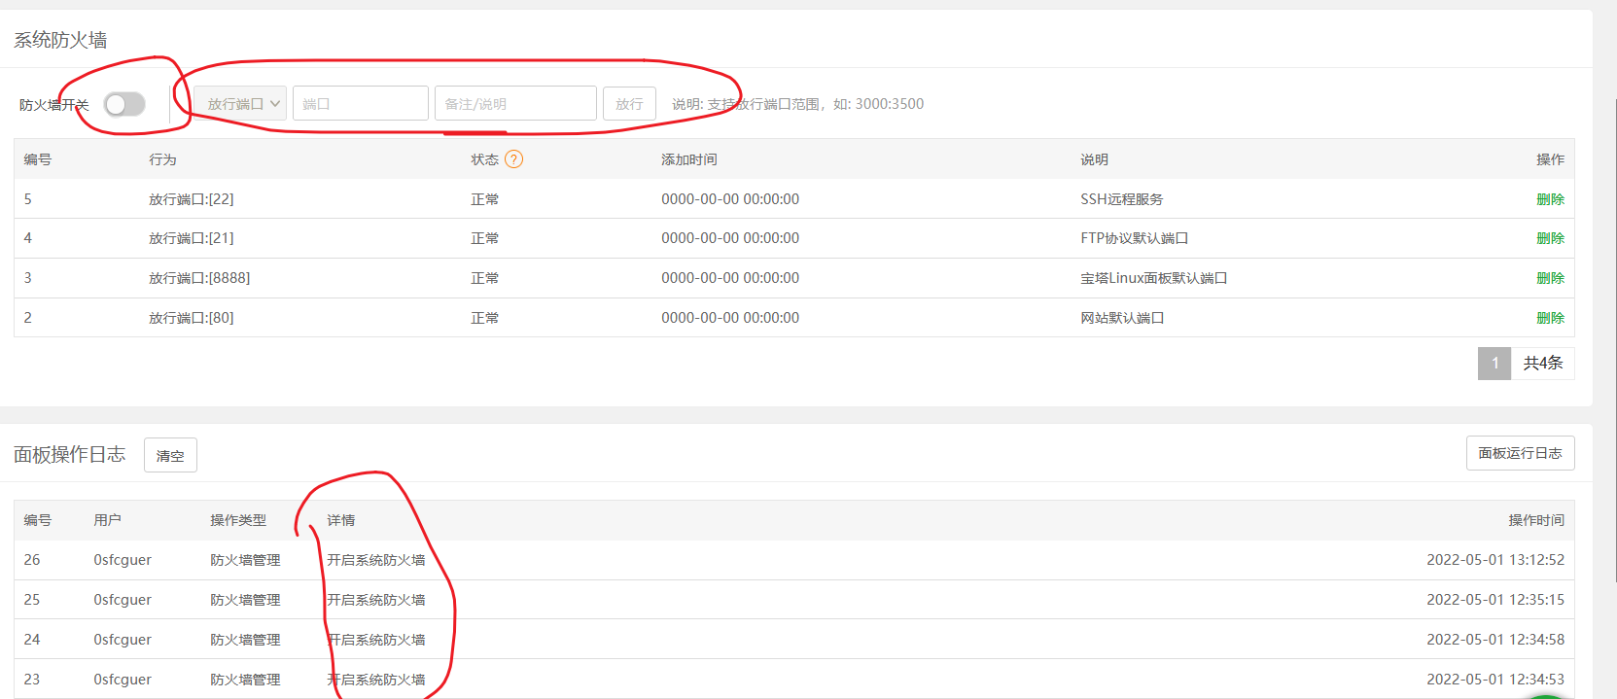Click the 端口 input field
The height and width of the screenshot is (699, 1617).
point(361,103)
